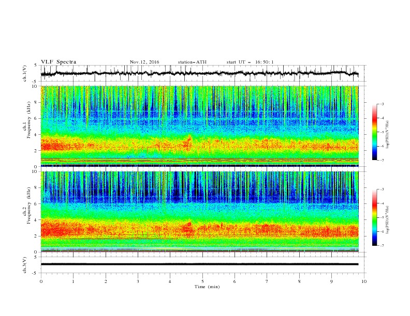Click the ch.2 spectrogram color scale bar

(x=374, y=217)
